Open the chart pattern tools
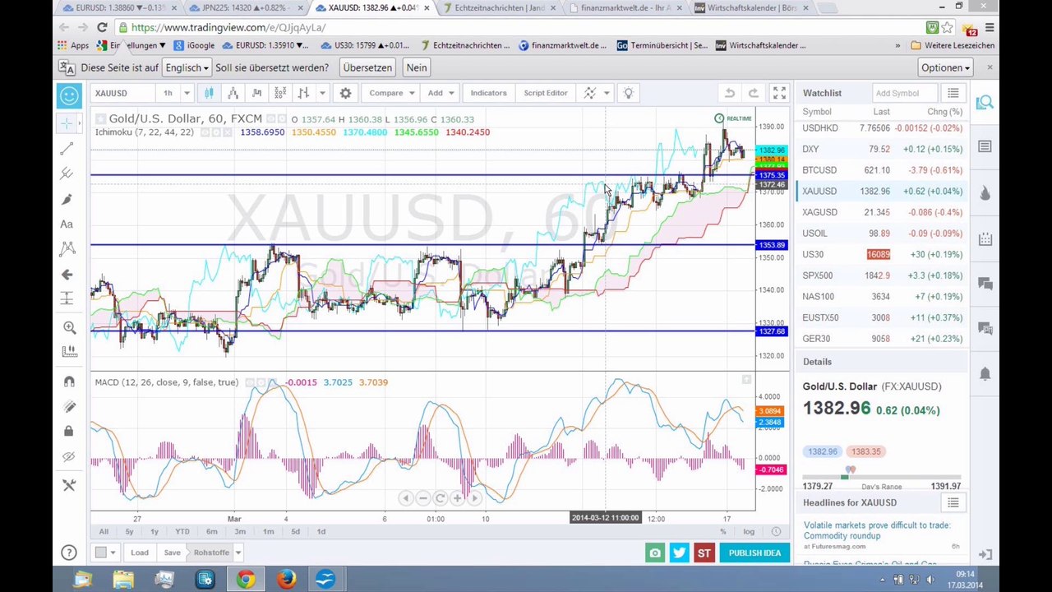This screenshot has width=1052, height=592. (x=67, y=248)
